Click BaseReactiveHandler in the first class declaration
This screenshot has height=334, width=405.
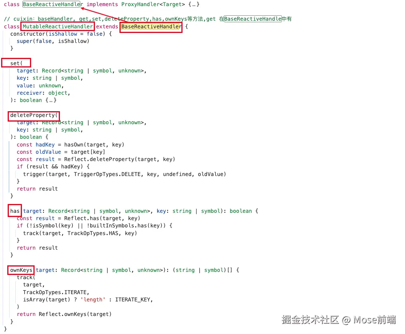[53, 4]
